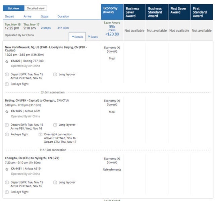Viewport: 216px width, 201px height.
Task: Click the star icon beside flight CA 1425
Action: point(7,112)
